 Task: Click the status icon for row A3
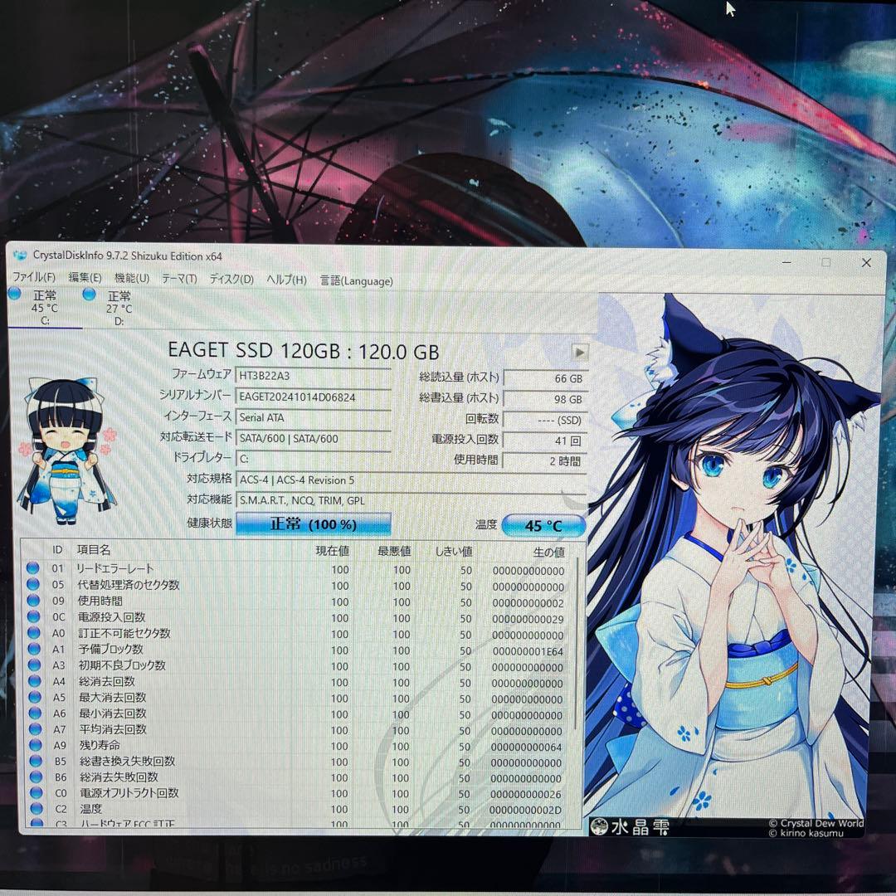coord(34,665)
